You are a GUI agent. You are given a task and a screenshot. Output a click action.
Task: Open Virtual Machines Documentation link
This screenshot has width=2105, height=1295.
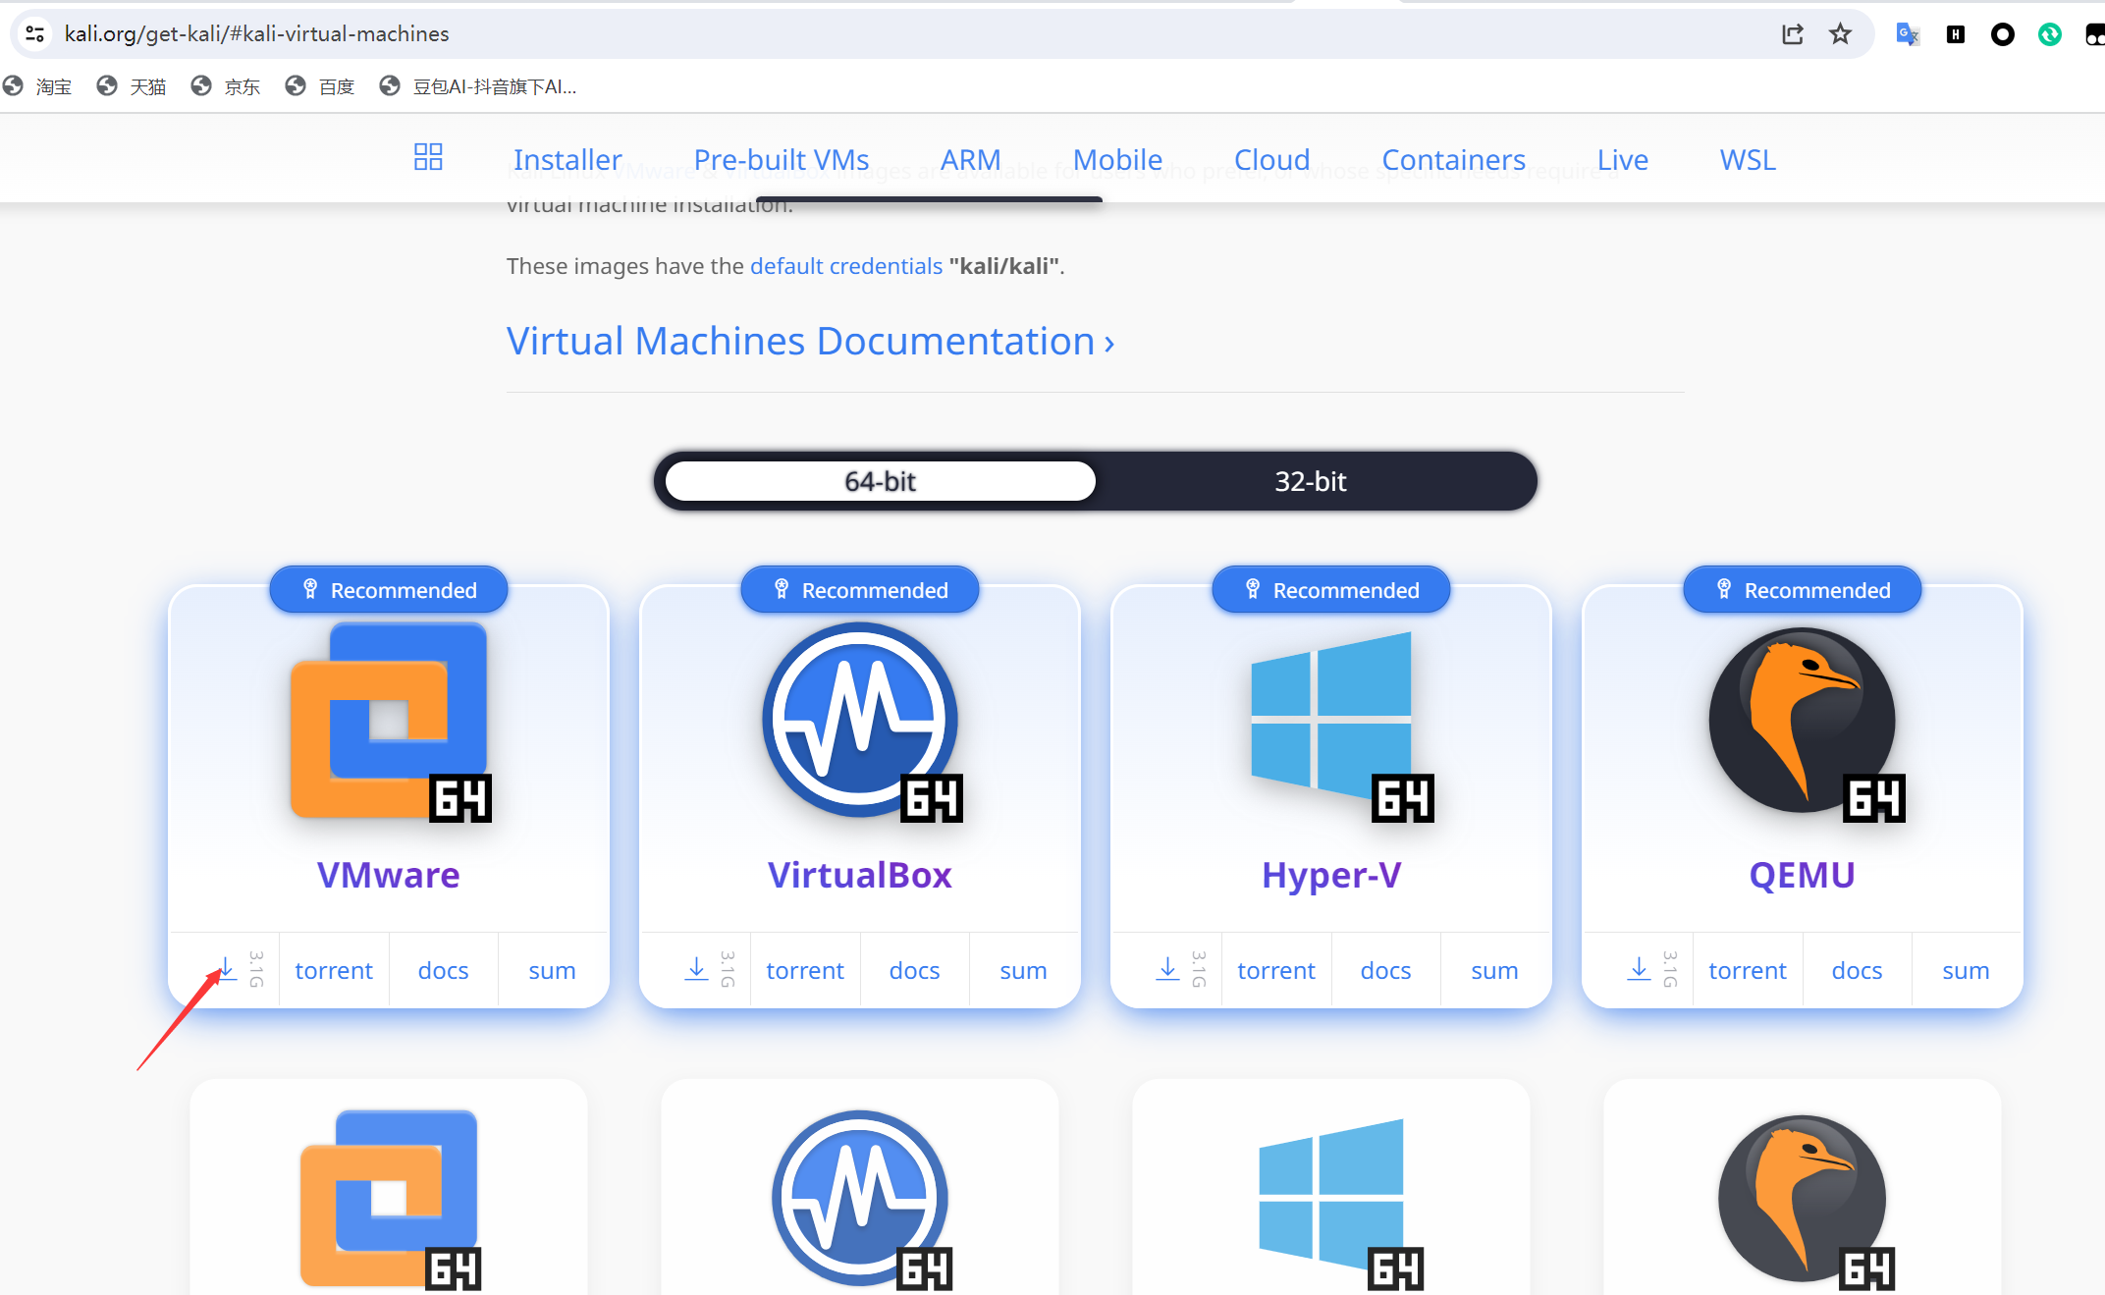pyautogui.click(x=811, y=342)
